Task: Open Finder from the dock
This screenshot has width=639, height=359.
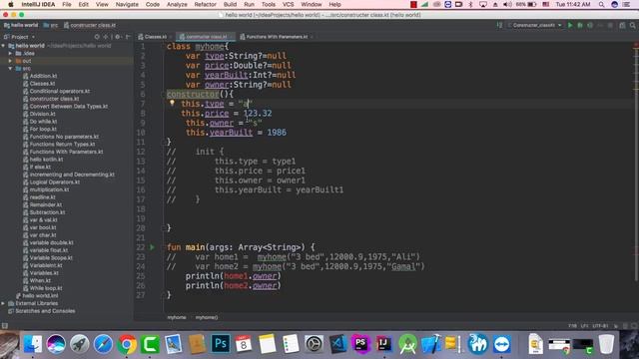Action: [x=32, y=344]
